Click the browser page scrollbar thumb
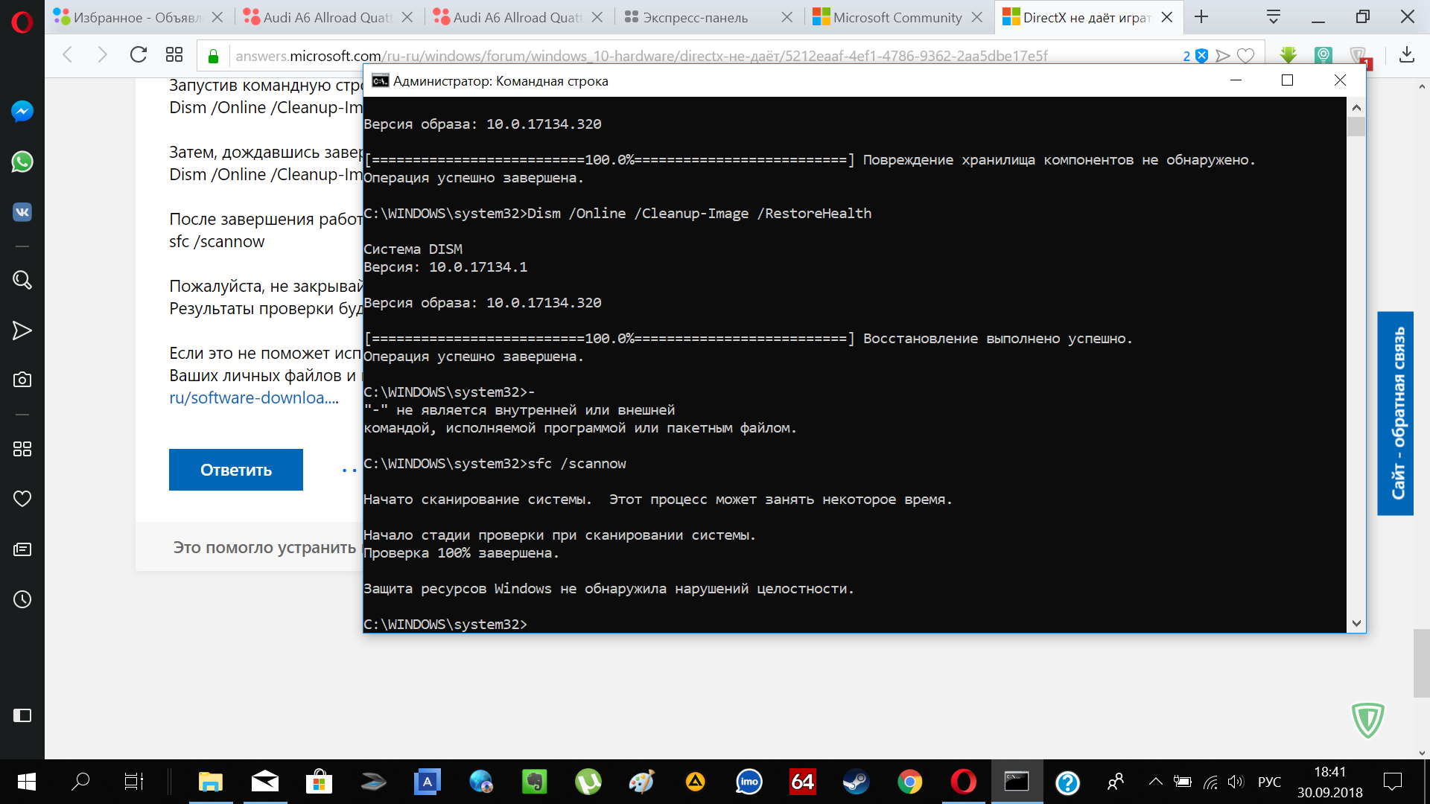The image size is (1430, 804). pyautogui.click(x=1422, y=663)
